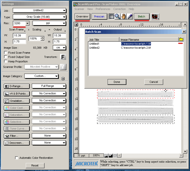Image resolution: width=190 pixels, height=171 pixels.
Task: Activate the Zoom magnifier tool
Action: (x=117, y=16)
